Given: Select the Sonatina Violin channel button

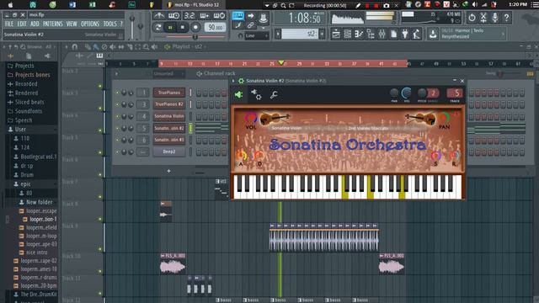Looking at the screenshot, I should click(168, 116).
